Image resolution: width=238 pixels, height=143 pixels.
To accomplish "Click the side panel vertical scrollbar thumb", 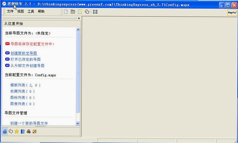I will [x=78, y=72].
